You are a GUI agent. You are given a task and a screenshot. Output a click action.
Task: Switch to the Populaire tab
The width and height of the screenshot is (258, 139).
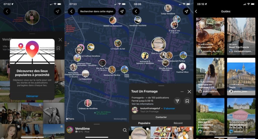[144, 123]
